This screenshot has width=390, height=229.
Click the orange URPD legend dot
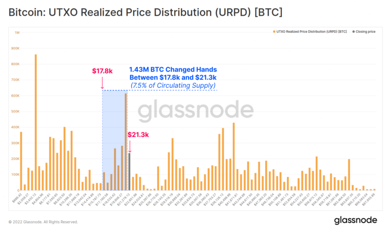click(x=274, y=32)
